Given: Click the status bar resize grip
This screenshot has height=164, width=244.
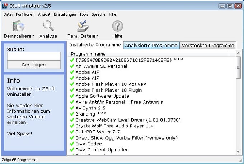Looking at the screenshot, I should (241, 160).
